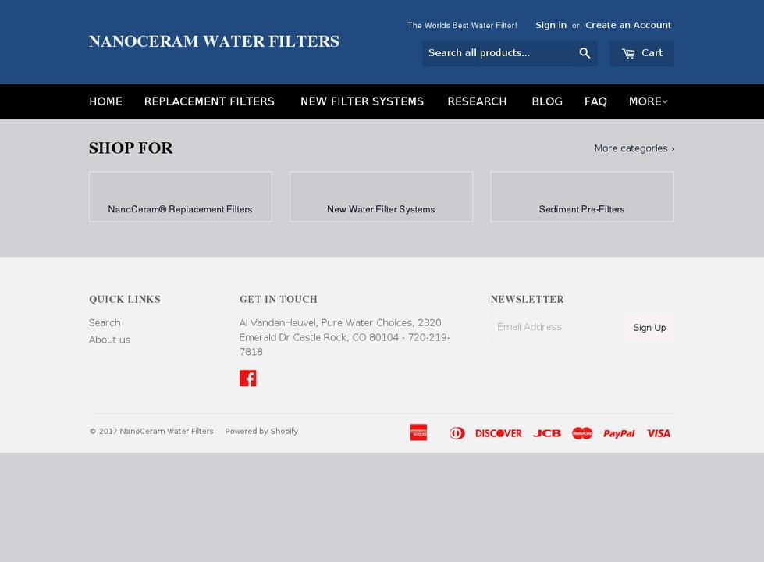Screen dimensions: 764x562
Task: Open NEW FILTER SYSTEMS menu item
Action: point(362,101)
